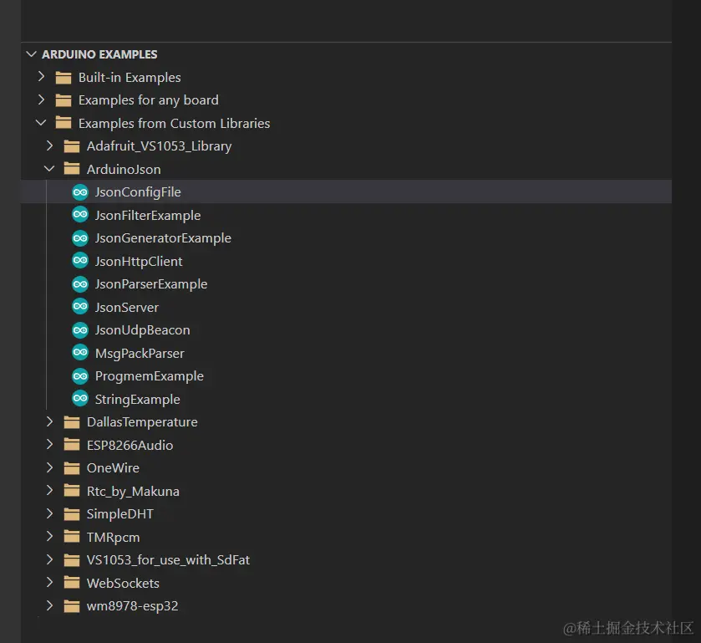Screen dimensions: 701x643
Task: Select Examples from Custom Libraries label
Action: [174, 124]
